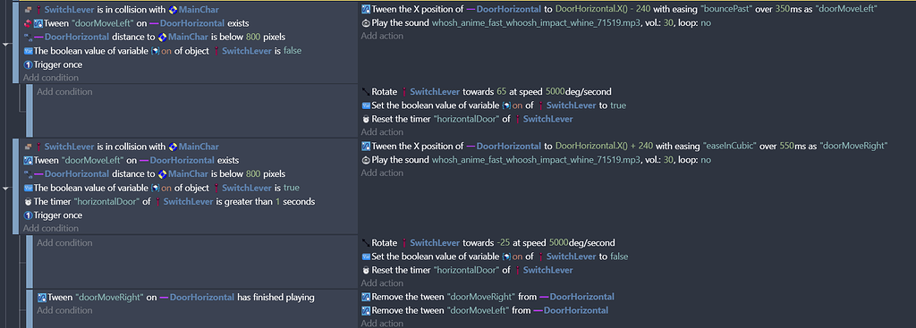
Task: Add action below the bouncePast event's Play sound
Action: [382, 36]
